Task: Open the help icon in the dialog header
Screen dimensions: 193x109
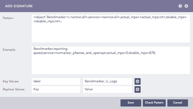Action: [x=180, y=6]
